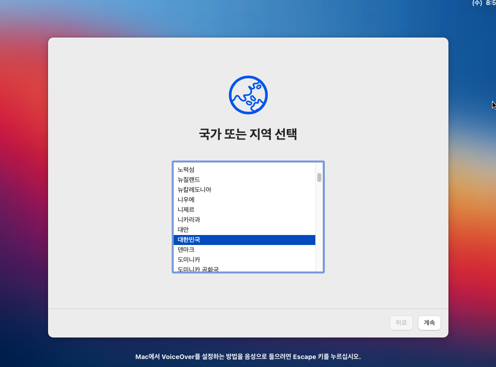Image resolution: width=496 pixels, height=367 pixels.
Task: Select 뉴질랜드 in the region list
Action: (244, 179)
